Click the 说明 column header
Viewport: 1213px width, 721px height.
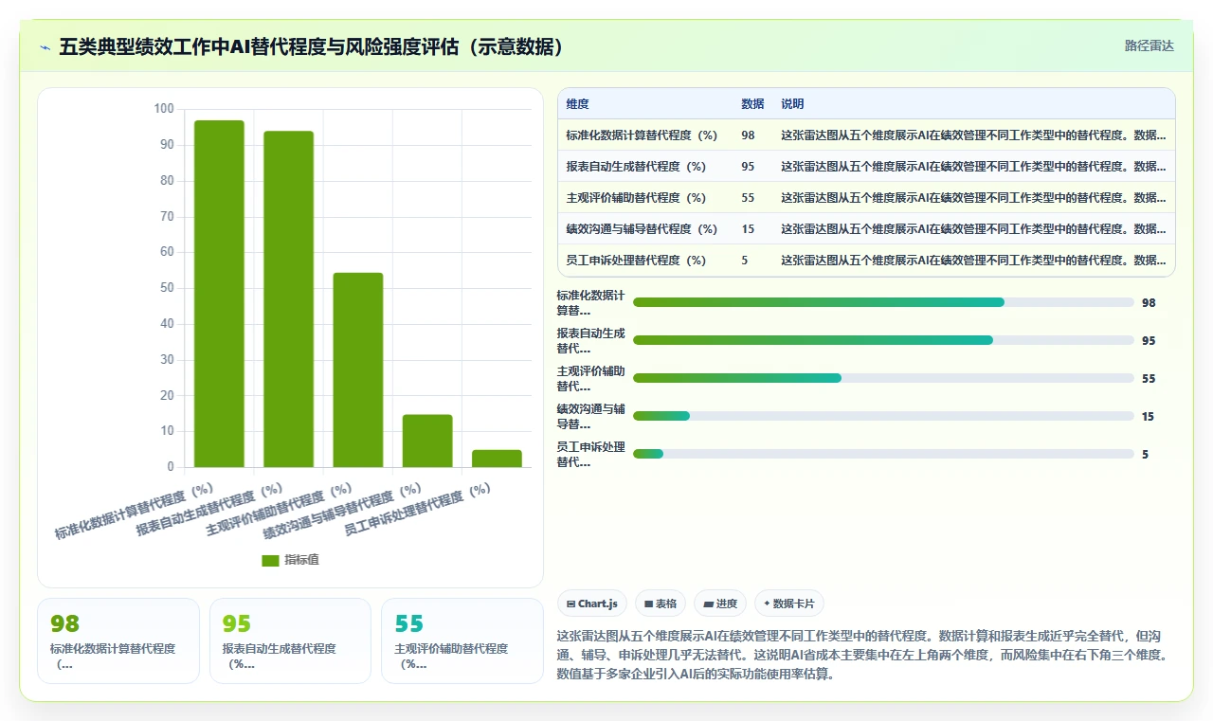[x=792, y=104]
